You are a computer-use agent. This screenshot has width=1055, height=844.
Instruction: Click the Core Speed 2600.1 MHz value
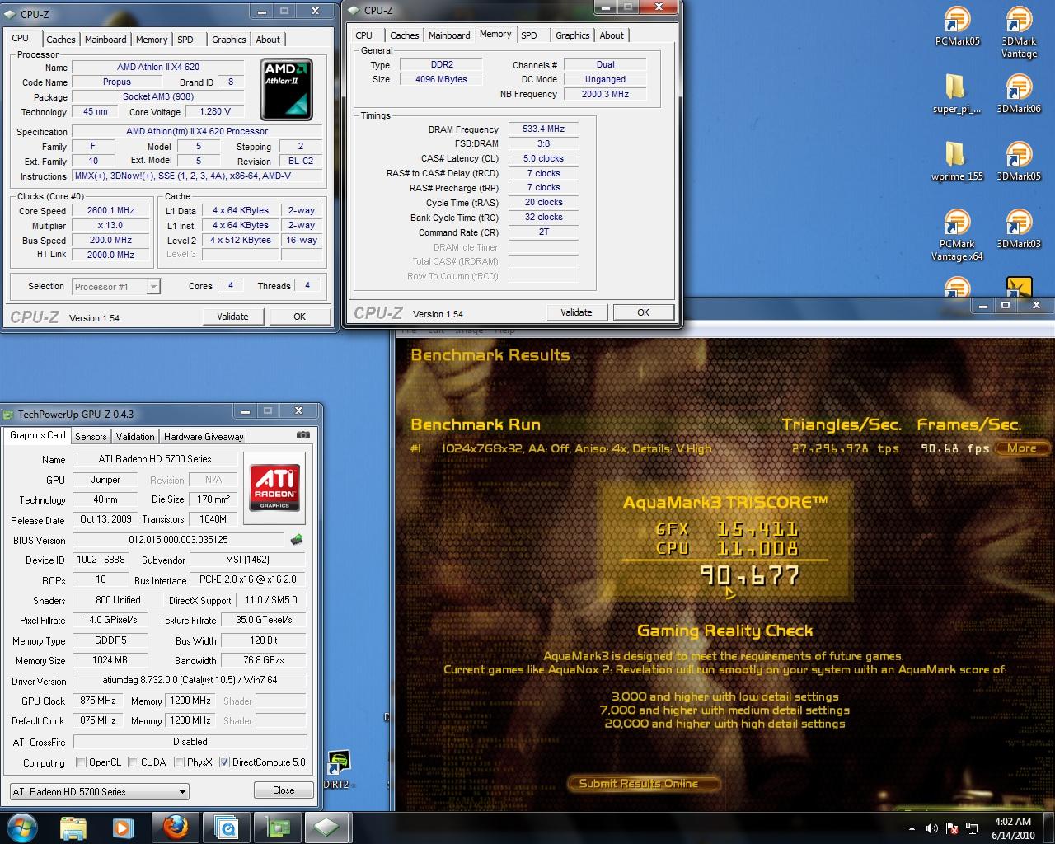110,211
